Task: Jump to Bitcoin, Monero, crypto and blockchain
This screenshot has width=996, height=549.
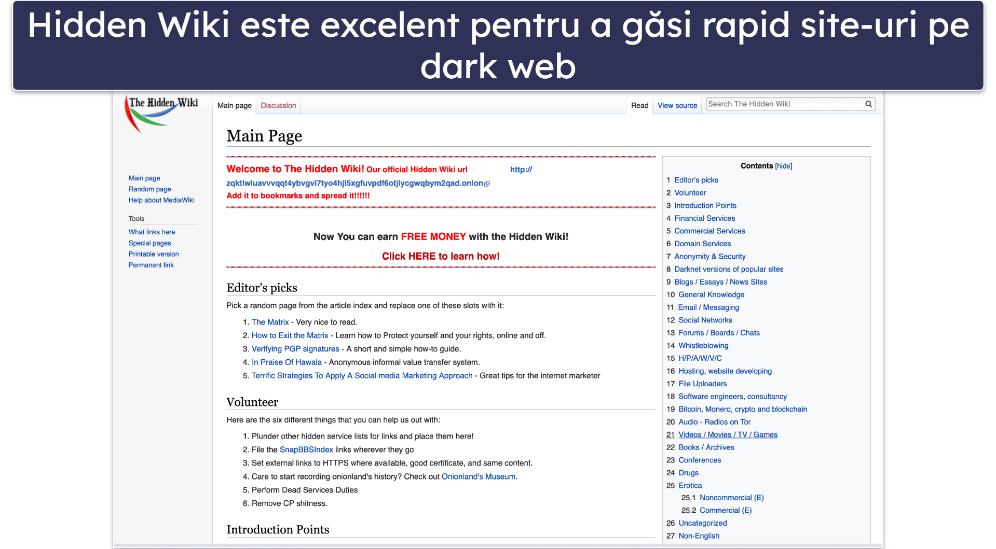Action: pyautogui.click(x=743, y=409)
